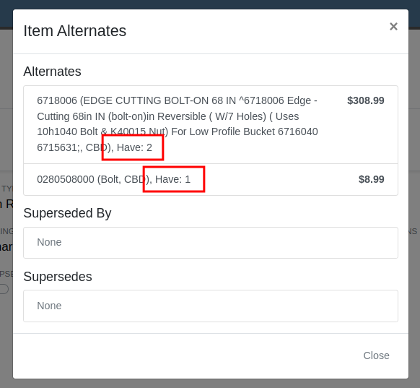
Task: Click None under Supersedes
Action: [x=49, y=306]
